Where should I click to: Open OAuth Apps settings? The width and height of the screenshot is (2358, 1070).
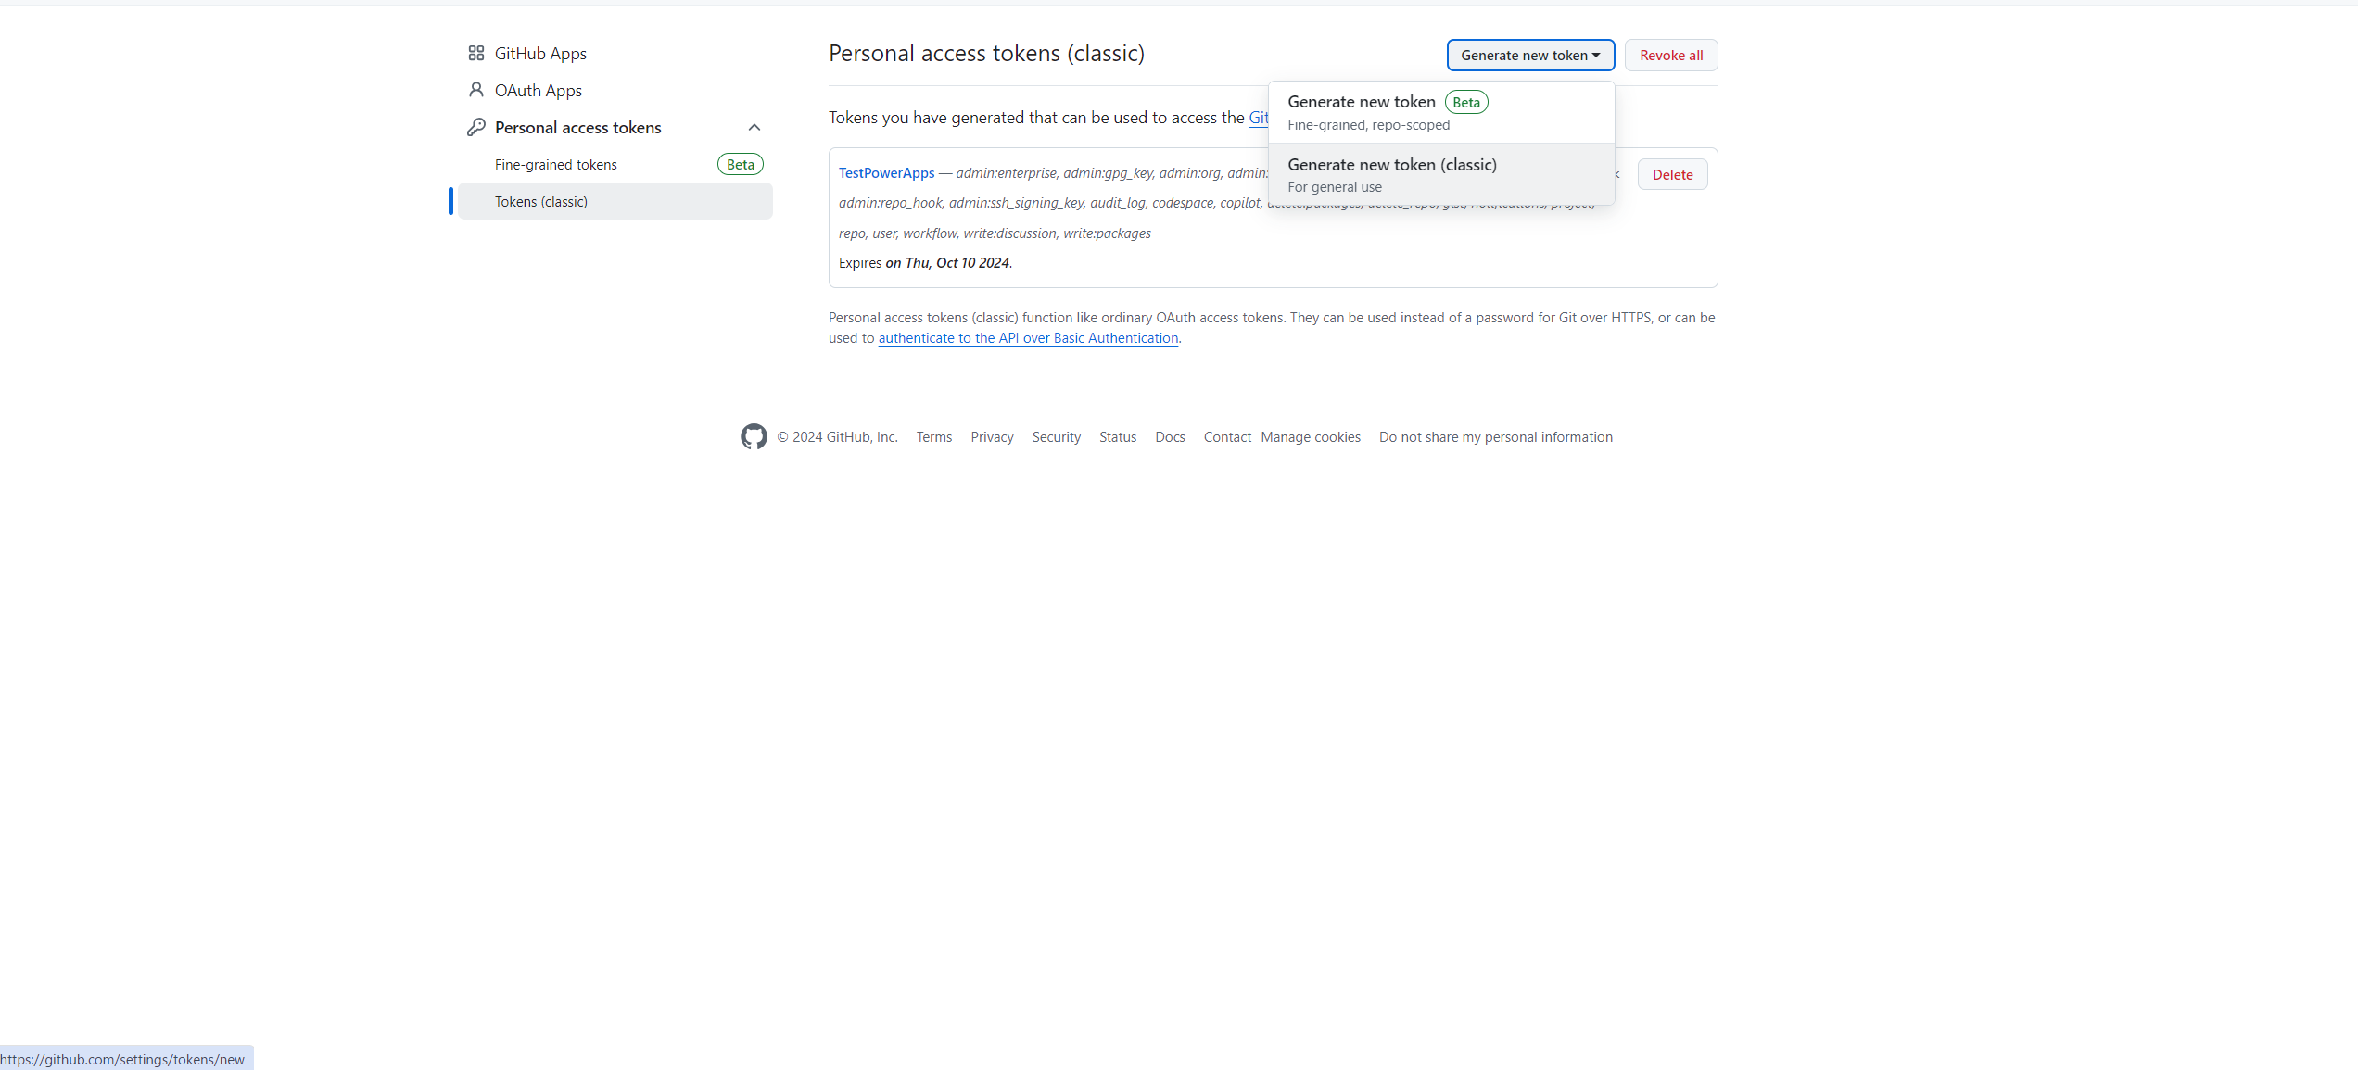point(537,89)
